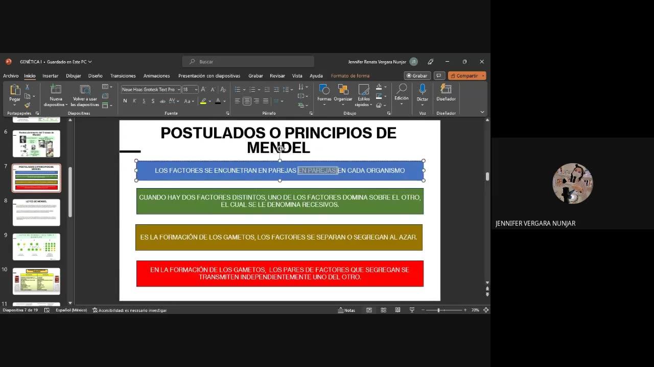Decrease list indent level icon
Image resolution: width=654 pixels, height=367 pixels.
(266, 89)
